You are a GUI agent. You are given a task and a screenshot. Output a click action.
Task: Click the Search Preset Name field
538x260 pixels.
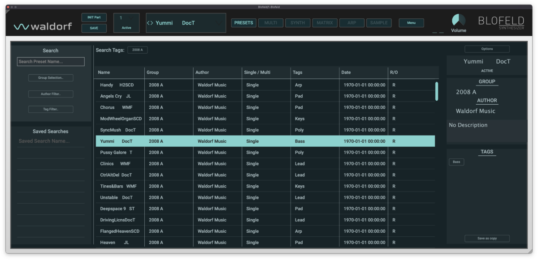click(50, 61)
